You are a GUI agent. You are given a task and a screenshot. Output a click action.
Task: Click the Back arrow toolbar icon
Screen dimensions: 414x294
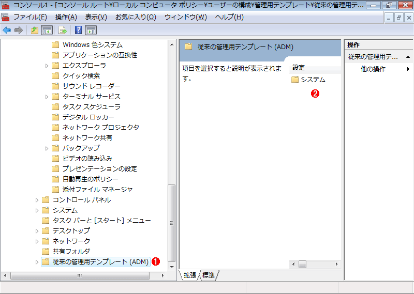[x=7, y=30]
